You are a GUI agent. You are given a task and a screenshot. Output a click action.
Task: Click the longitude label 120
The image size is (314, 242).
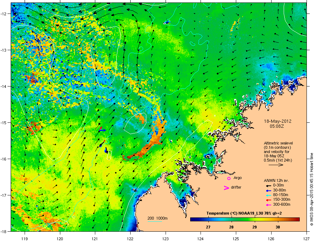(x=60, y=238)
